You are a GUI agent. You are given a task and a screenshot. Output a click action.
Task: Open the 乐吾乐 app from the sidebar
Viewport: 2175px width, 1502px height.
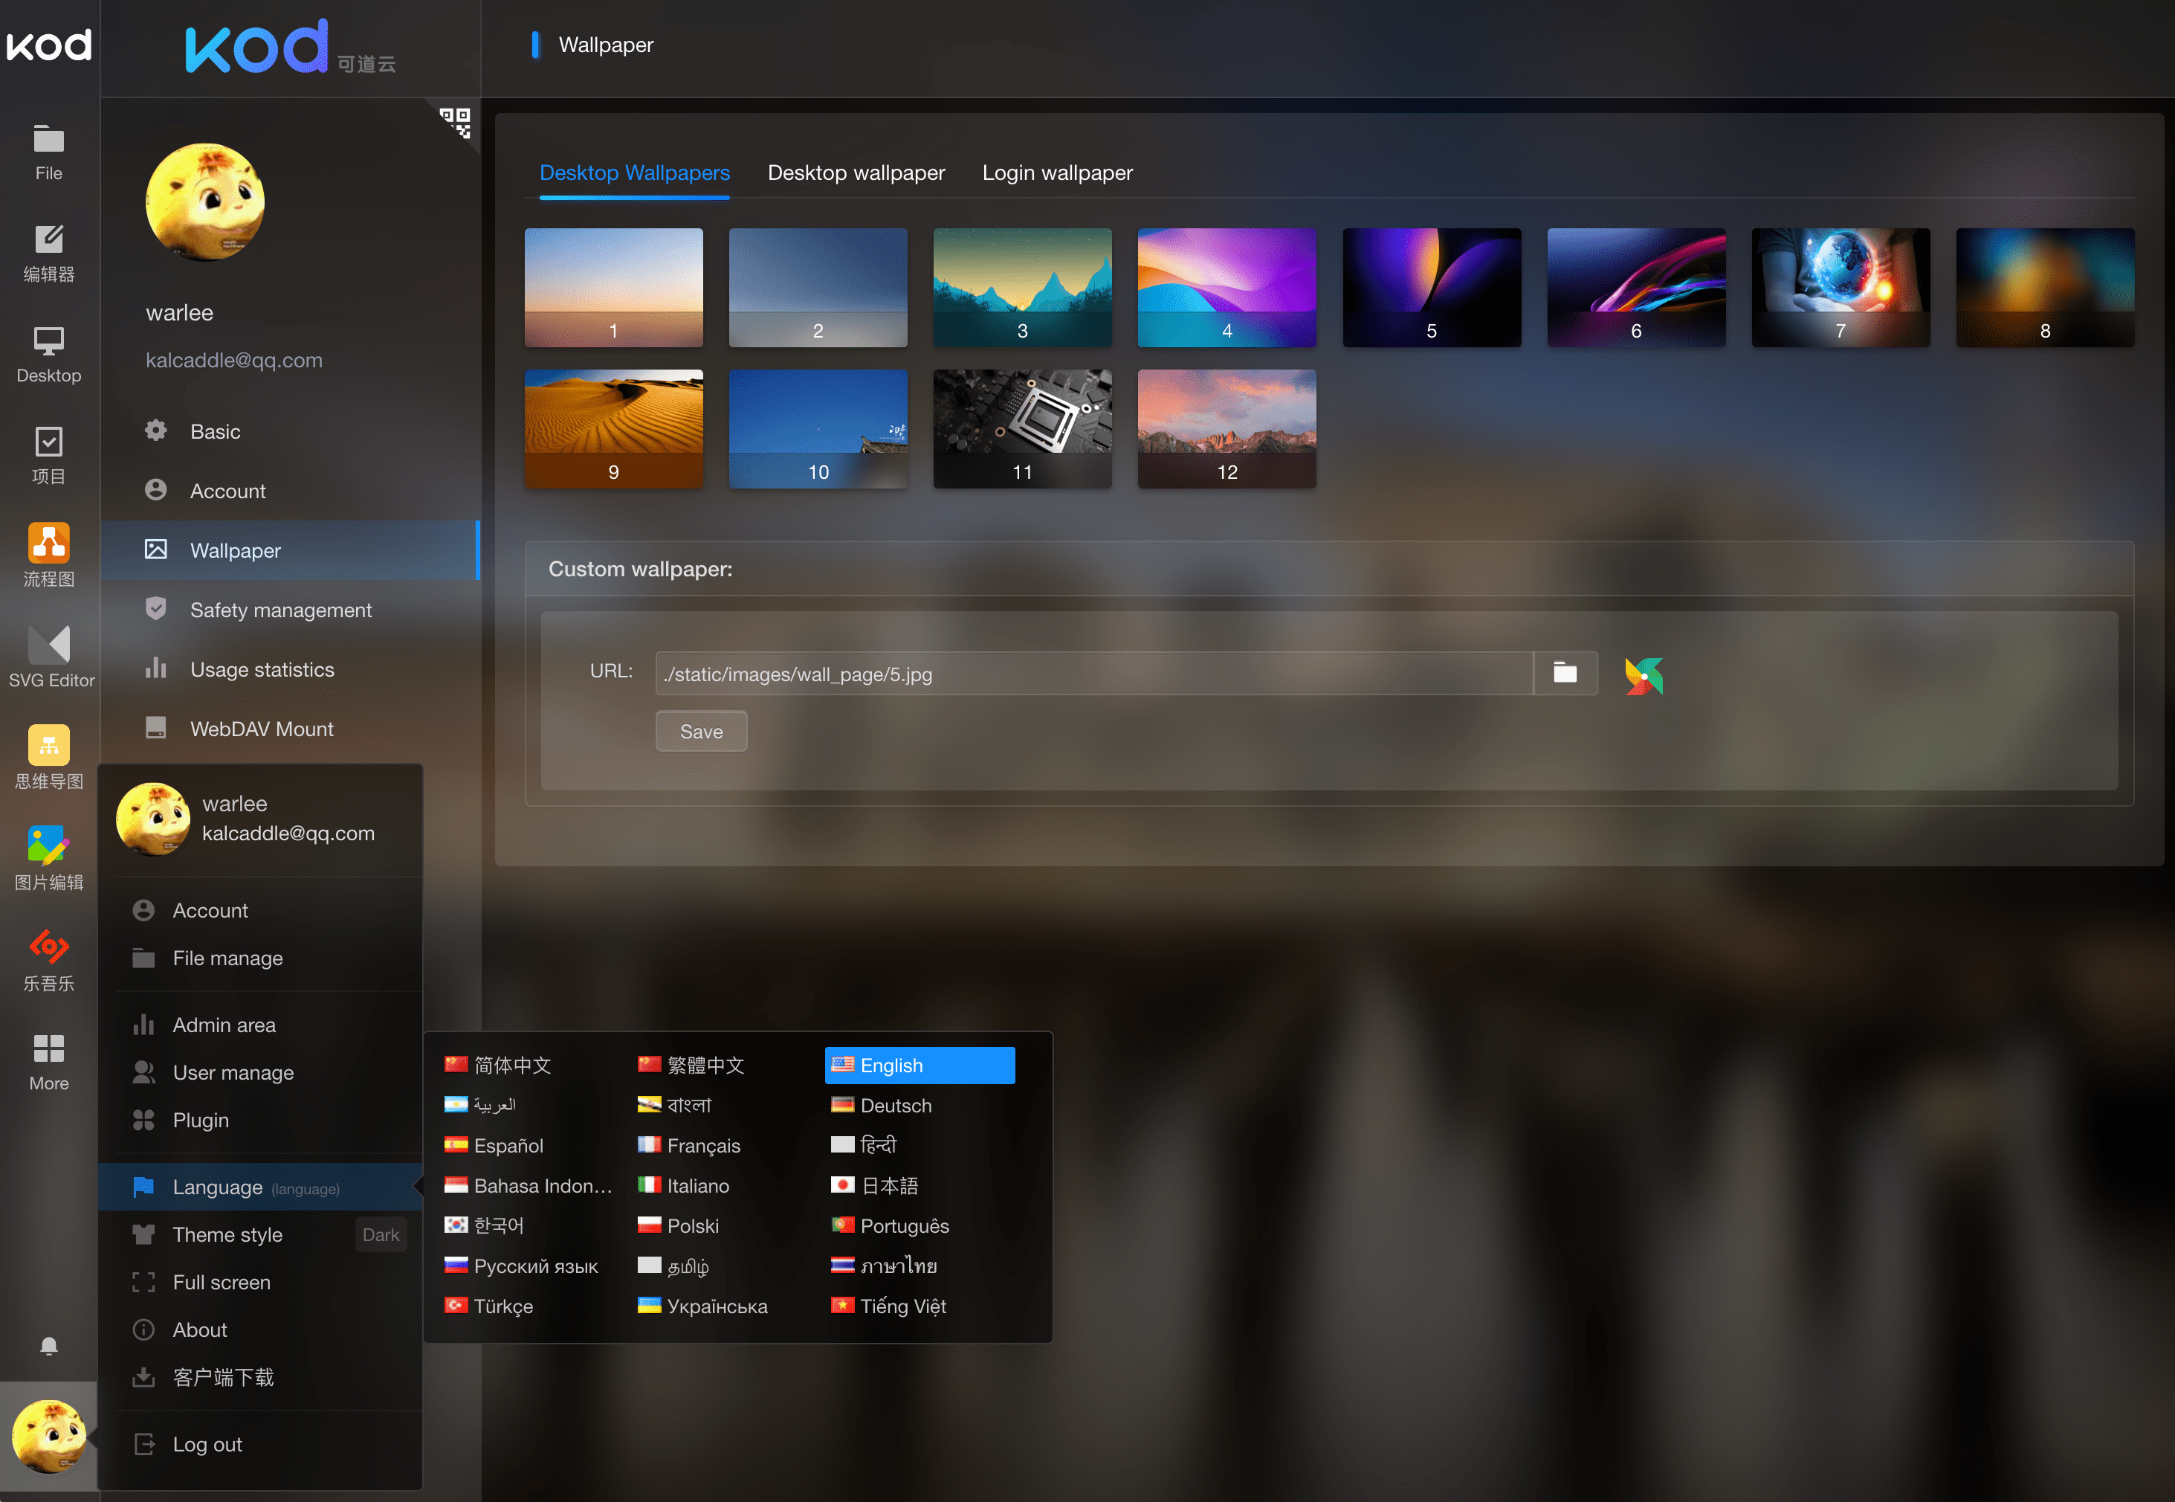point(49,958)
